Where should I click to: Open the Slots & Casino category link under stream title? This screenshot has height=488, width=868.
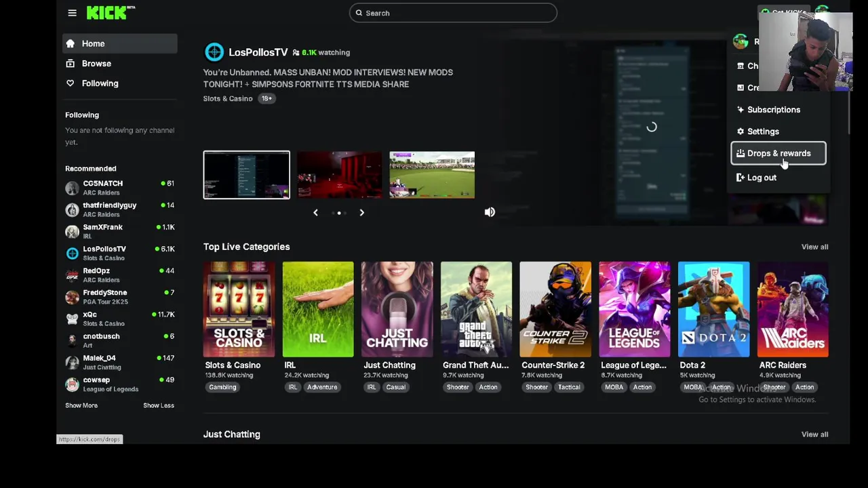[x=228, y=98]
